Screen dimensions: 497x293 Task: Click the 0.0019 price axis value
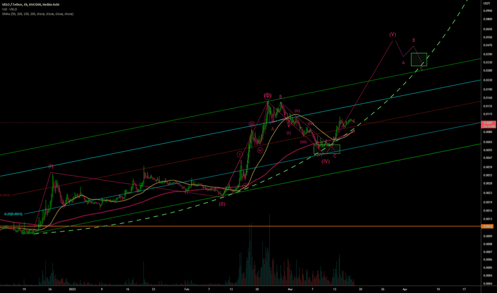(487, 202)
